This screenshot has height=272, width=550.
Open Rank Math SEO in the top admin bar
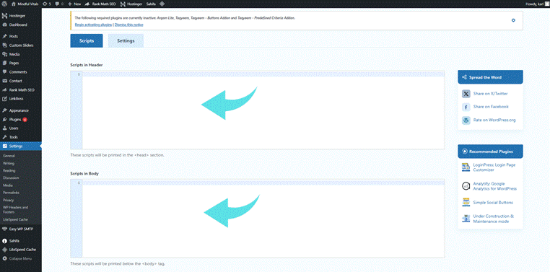pos(100,4)
